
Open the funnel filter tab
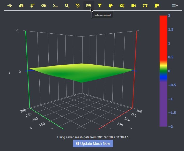pyautogui.click(x=100, y=5)
